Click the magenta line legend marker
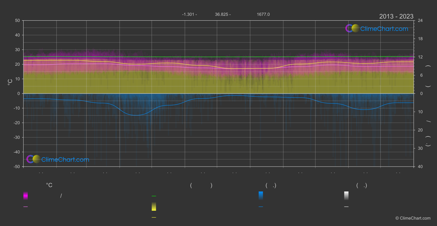The image size is (437, 226). (x=26, y=207)
